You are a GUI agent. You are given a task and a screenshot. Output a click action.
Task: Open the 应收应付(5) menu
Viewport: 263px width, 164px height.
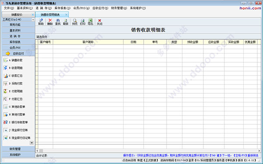[x=100, y=8]
